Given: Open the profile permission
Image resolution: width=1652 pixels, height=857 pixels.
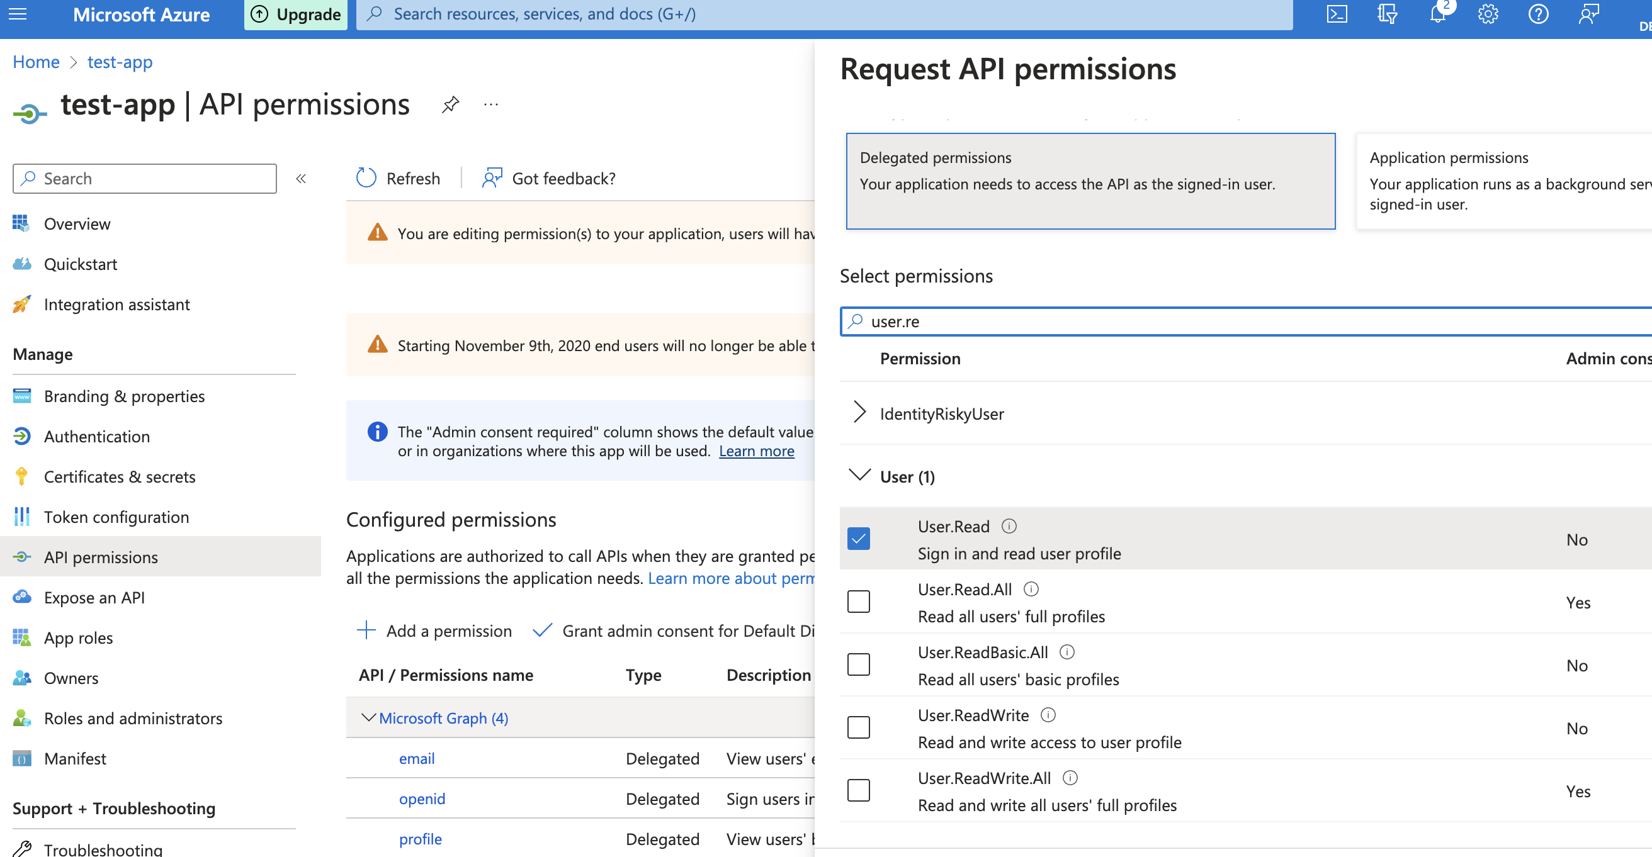Looking at the screenshot, I should coord(421,839).
